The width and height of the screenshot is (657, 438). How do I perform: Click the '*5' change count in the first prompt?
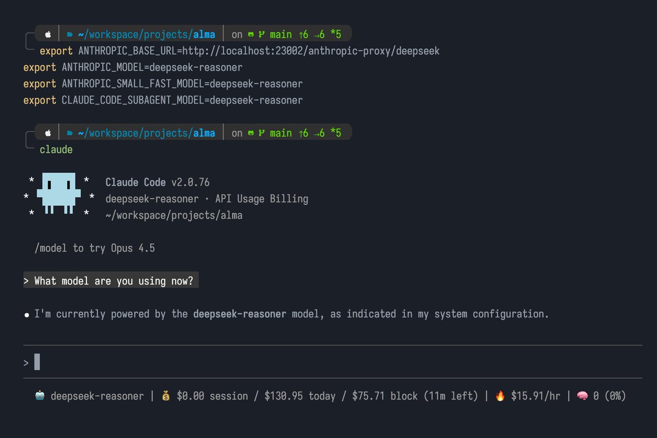click(x=336, y=34)
